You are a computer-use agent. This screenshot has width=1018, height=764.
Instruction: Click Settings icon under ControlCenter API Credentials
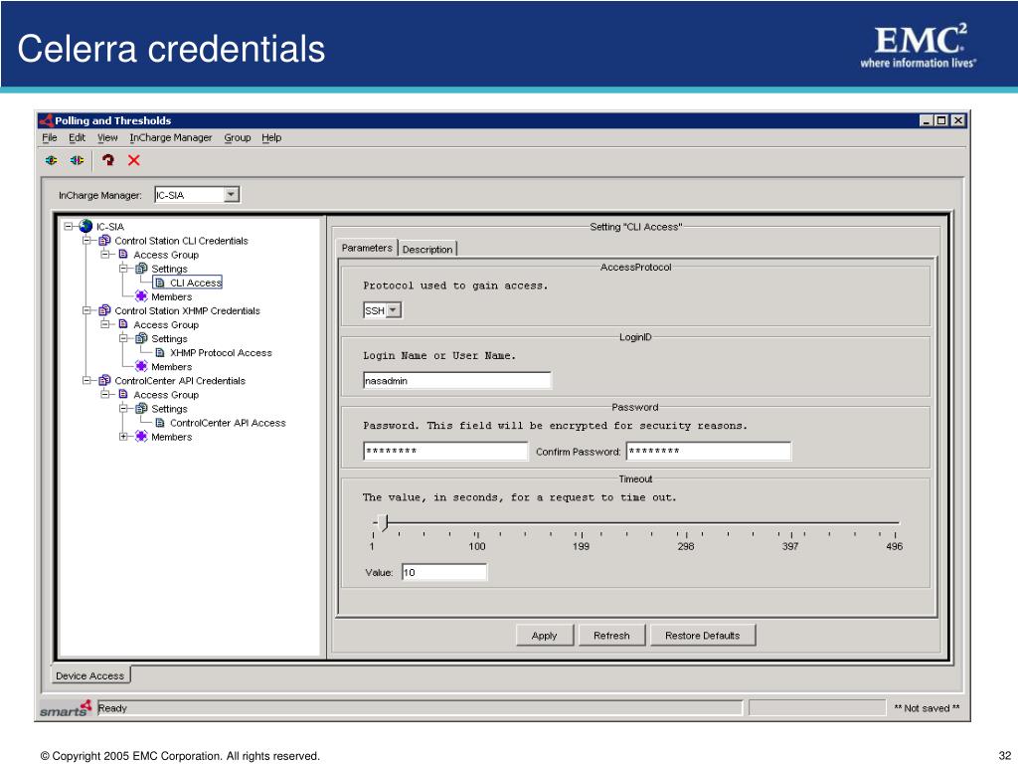141,409
